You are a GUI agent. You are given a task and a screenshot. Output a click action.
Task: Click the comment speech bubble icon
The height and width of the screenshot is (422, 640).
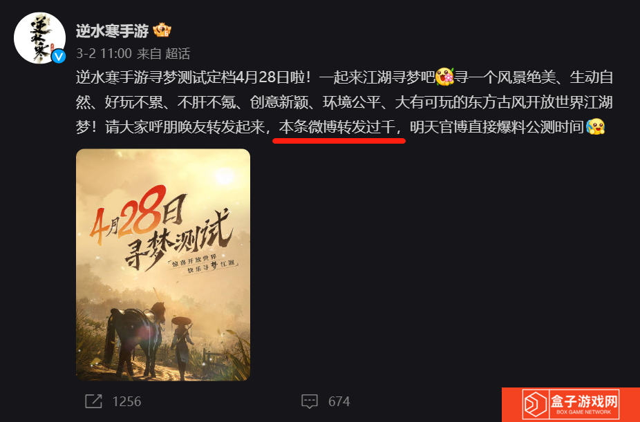[x=310, y=401]
